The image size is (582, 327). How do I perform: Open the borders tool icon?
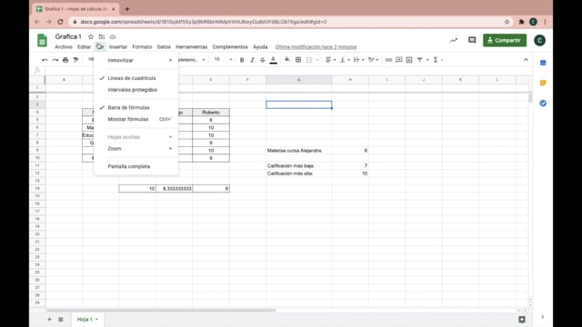coord(298,60)
